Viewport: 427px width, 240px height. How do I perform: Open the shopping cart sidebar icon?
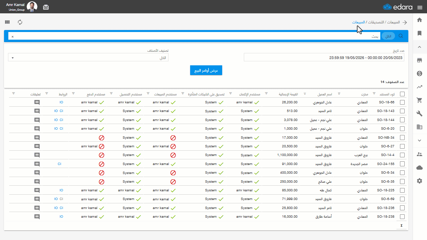[420, 100]
